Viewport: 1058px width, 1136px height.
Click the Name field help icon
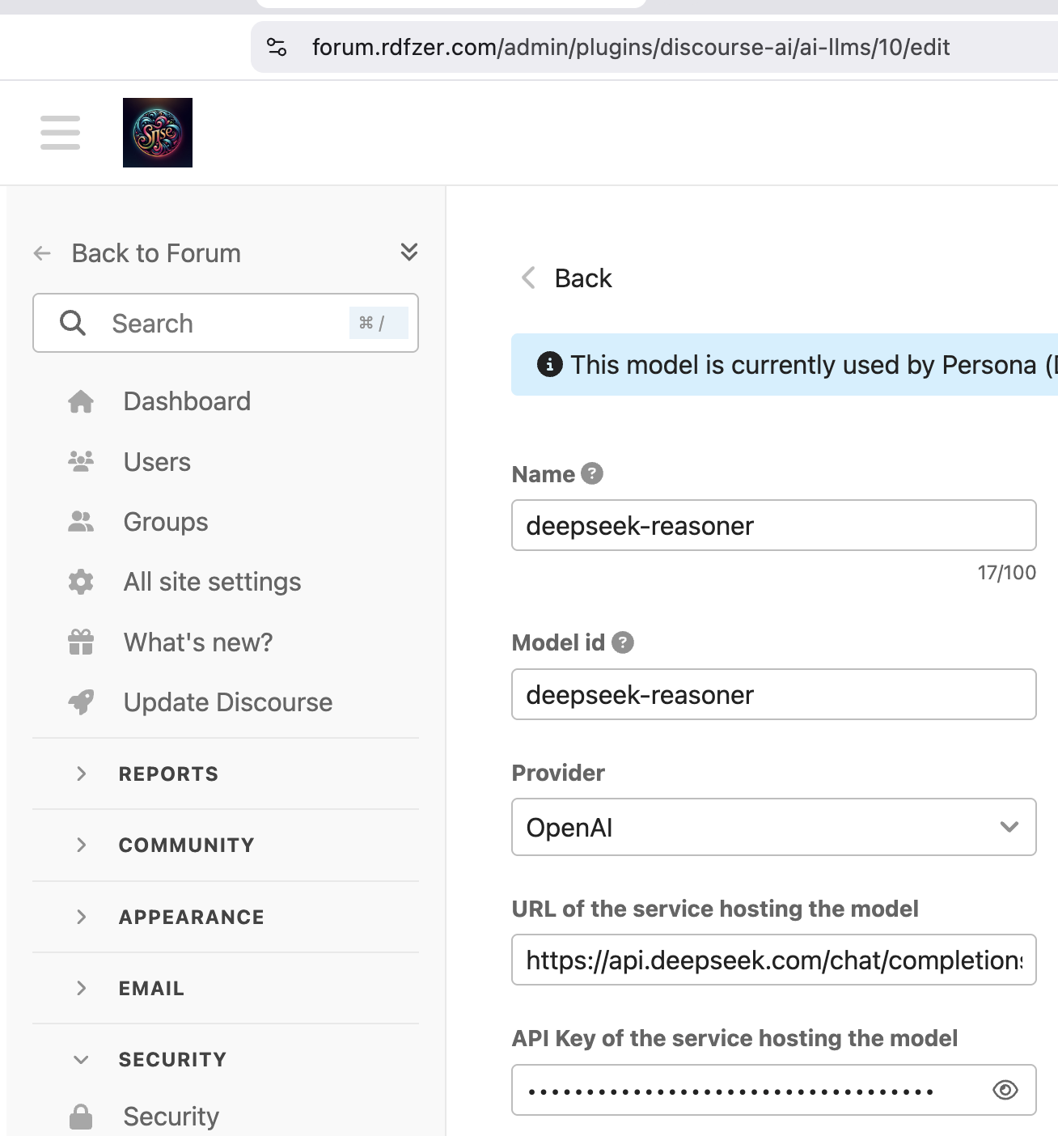[592, 473]
